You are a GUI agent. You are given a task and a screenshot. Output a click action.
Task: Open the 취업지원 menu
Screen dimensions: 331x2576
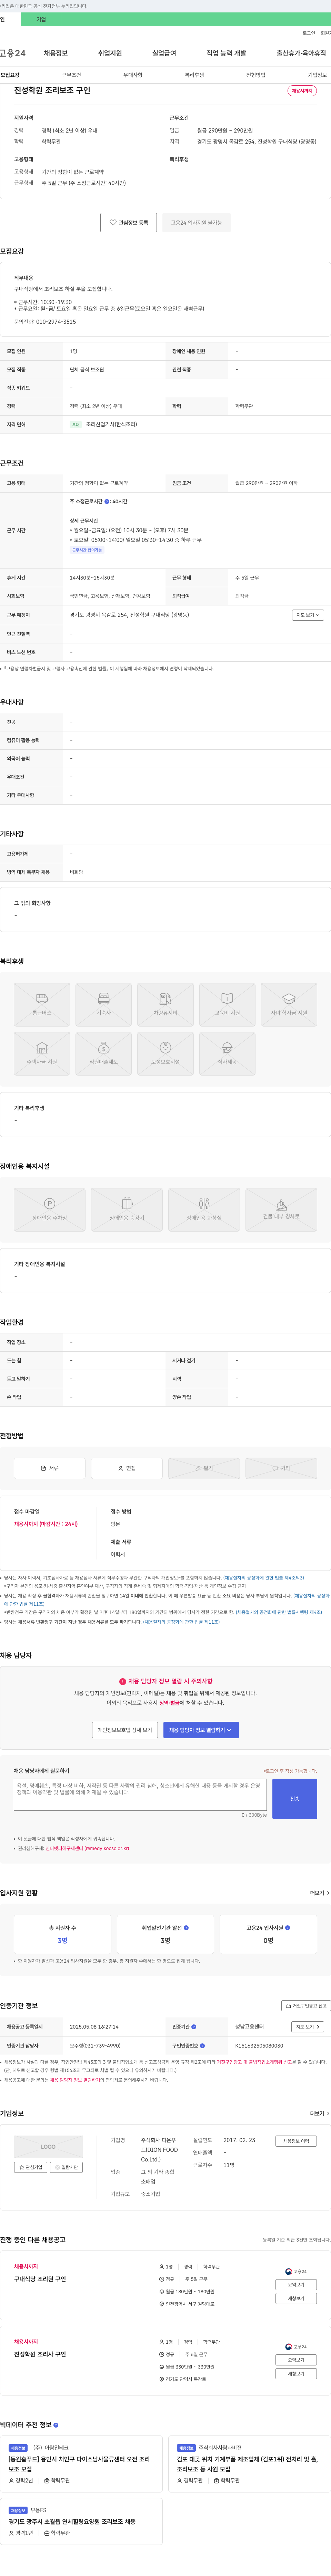(x=110, y=53)
